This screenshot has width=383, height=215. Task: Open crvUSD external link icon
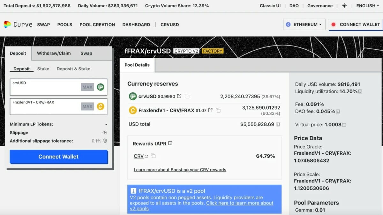(x=179, y=96)
